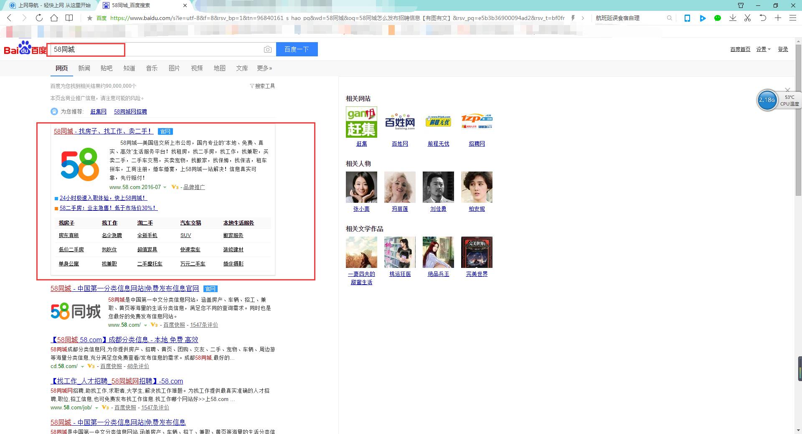Expand dropdown arrow next to www.58.com/job/
The width and height of the screenshot is (802, 434).
click(96, 408)
